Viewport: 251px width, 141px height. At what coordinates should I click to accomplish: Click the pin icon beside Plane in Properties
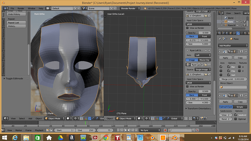[220, 39]
